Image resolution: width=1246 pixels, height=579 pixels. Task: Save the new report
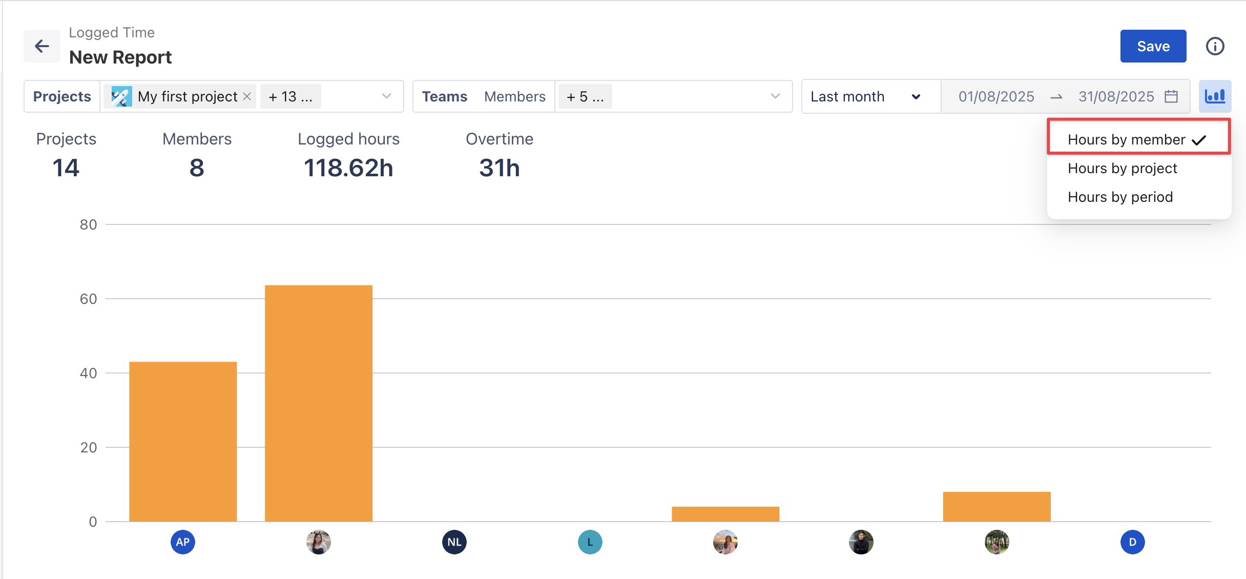1153,46
